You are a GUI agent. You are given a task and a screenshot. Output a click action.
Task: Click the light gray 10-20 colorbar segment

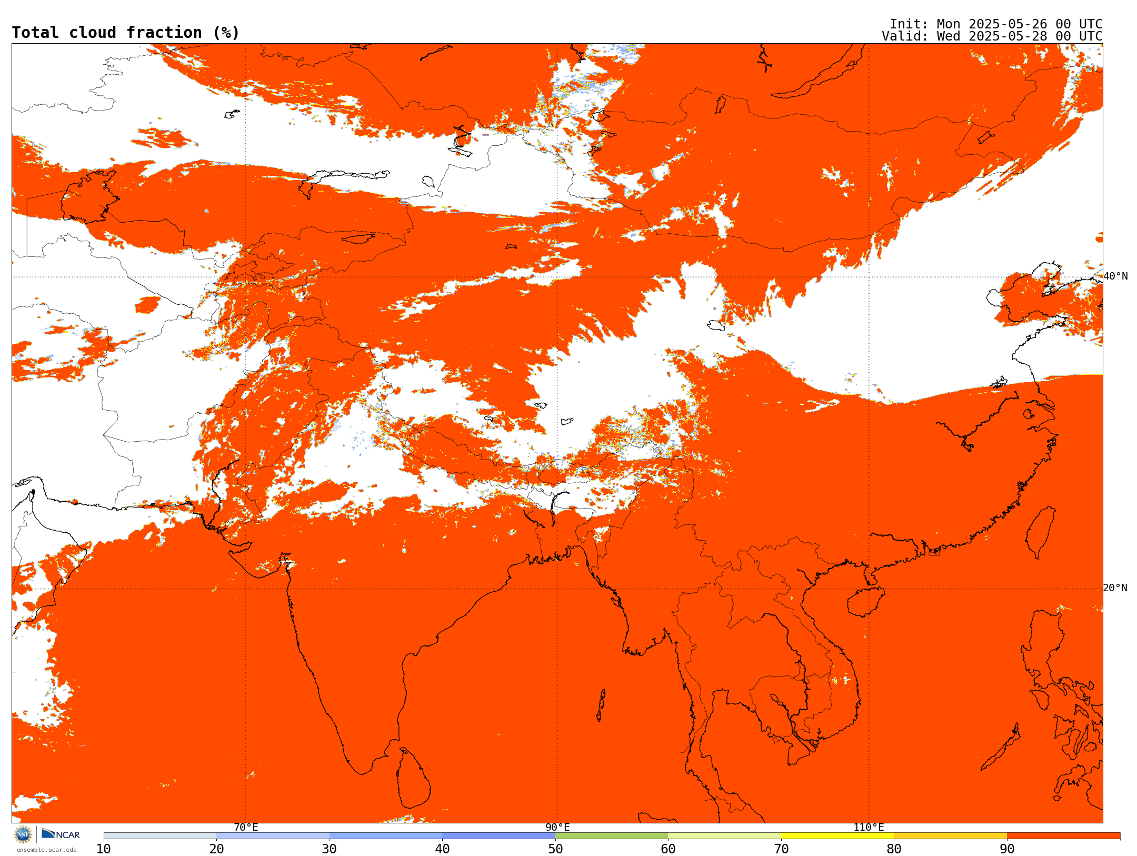coord(160,836)
